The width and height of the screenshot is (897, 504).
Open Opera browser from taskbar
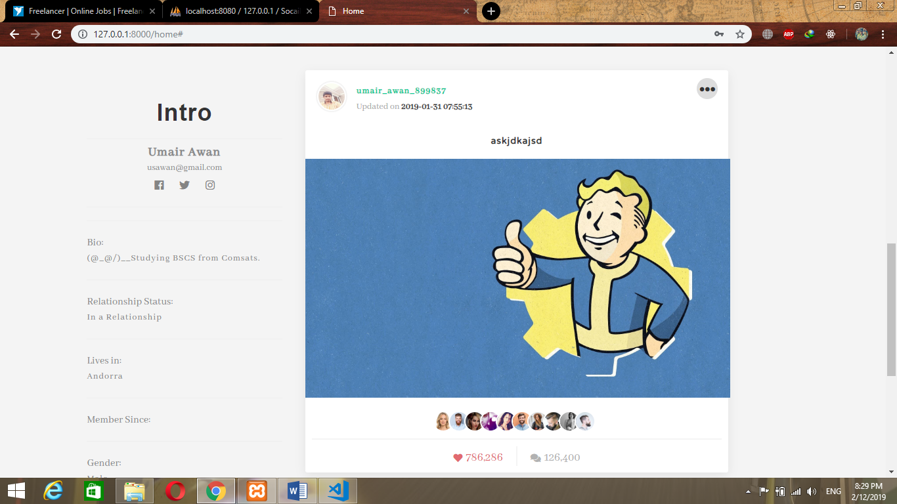[x=175, y=490]
